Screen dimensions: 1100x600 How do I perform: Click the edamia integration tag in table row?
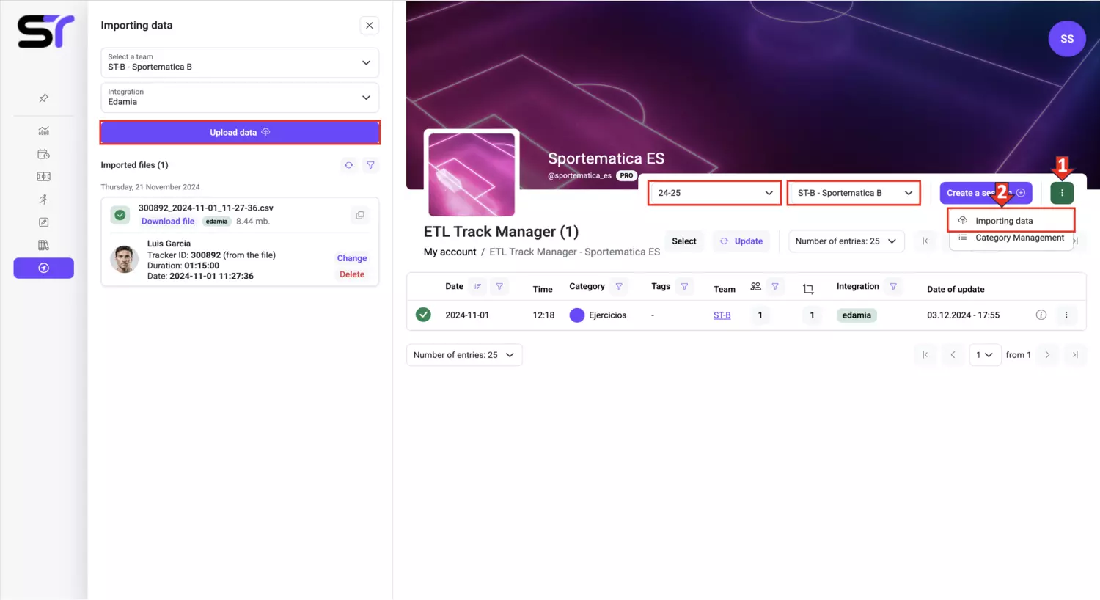point(857,315)
